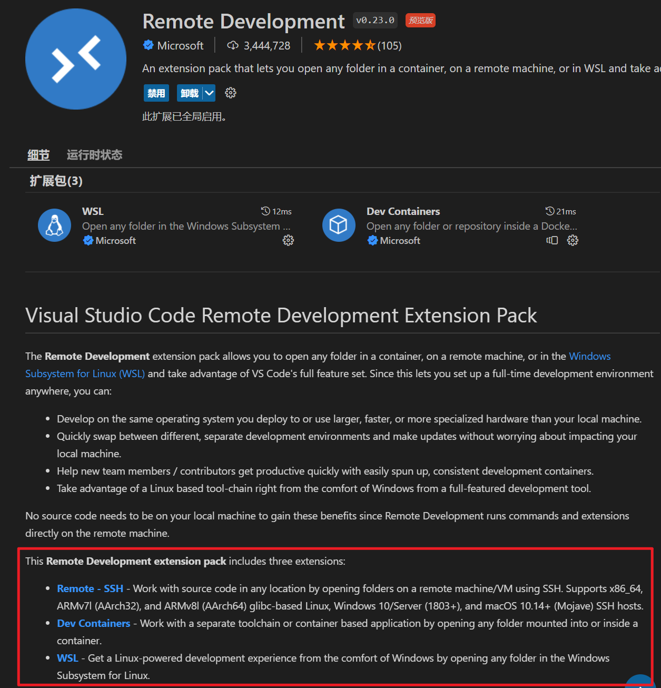
Task: Select the WSL extension title in pack
Action: 93,211
